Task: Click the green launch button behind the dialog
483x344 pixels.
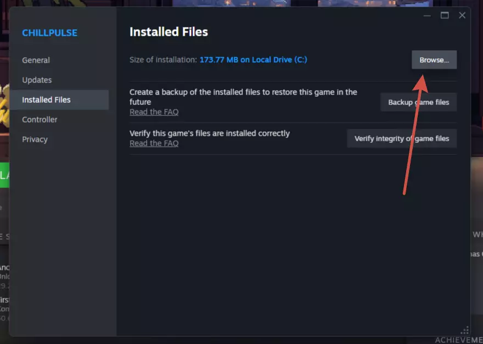Action: click(4, 175)
